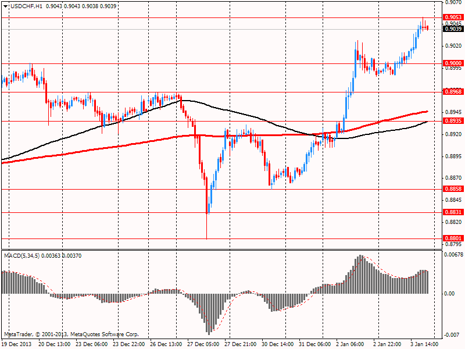Click the MACD scale value -0.007
The width and height of the screenshot is (465, 349).
[452, 335]
